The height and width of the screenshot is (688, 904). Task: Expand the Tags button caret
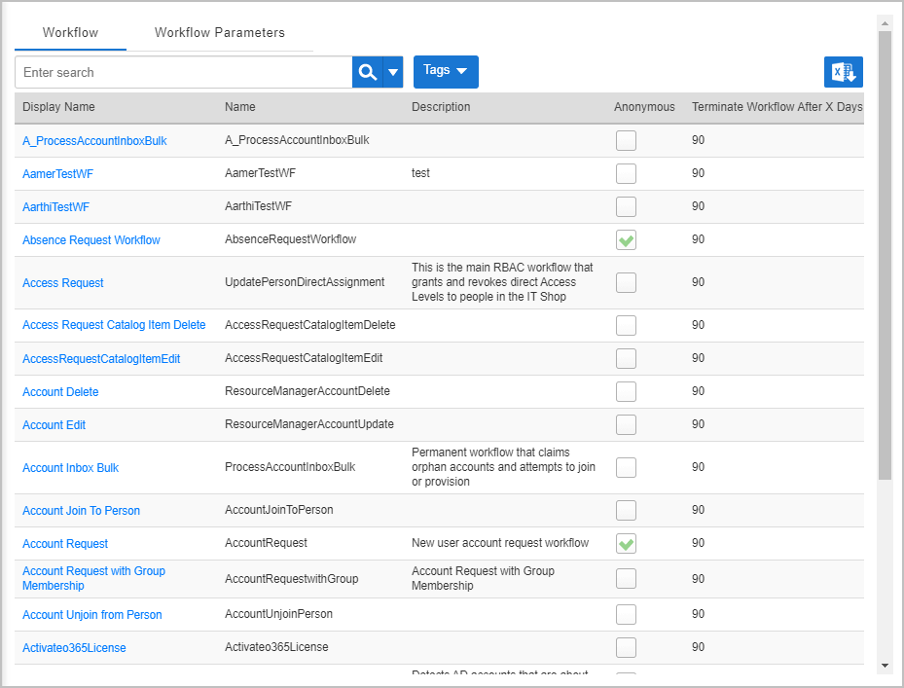pyautogui.click(x=460, y=72)
